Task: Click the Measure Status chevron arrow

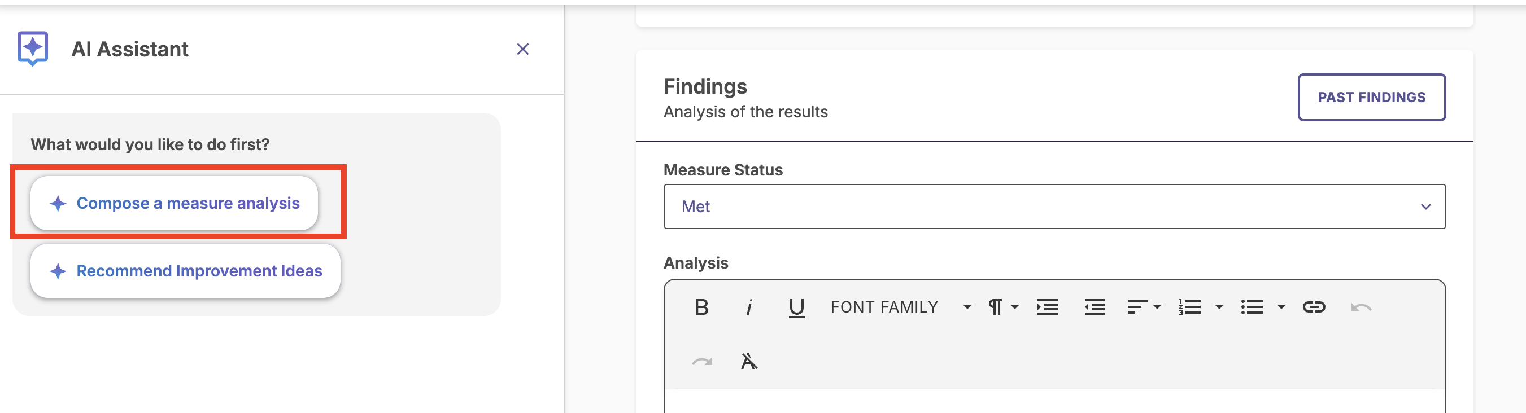Action: (1426, 206)
